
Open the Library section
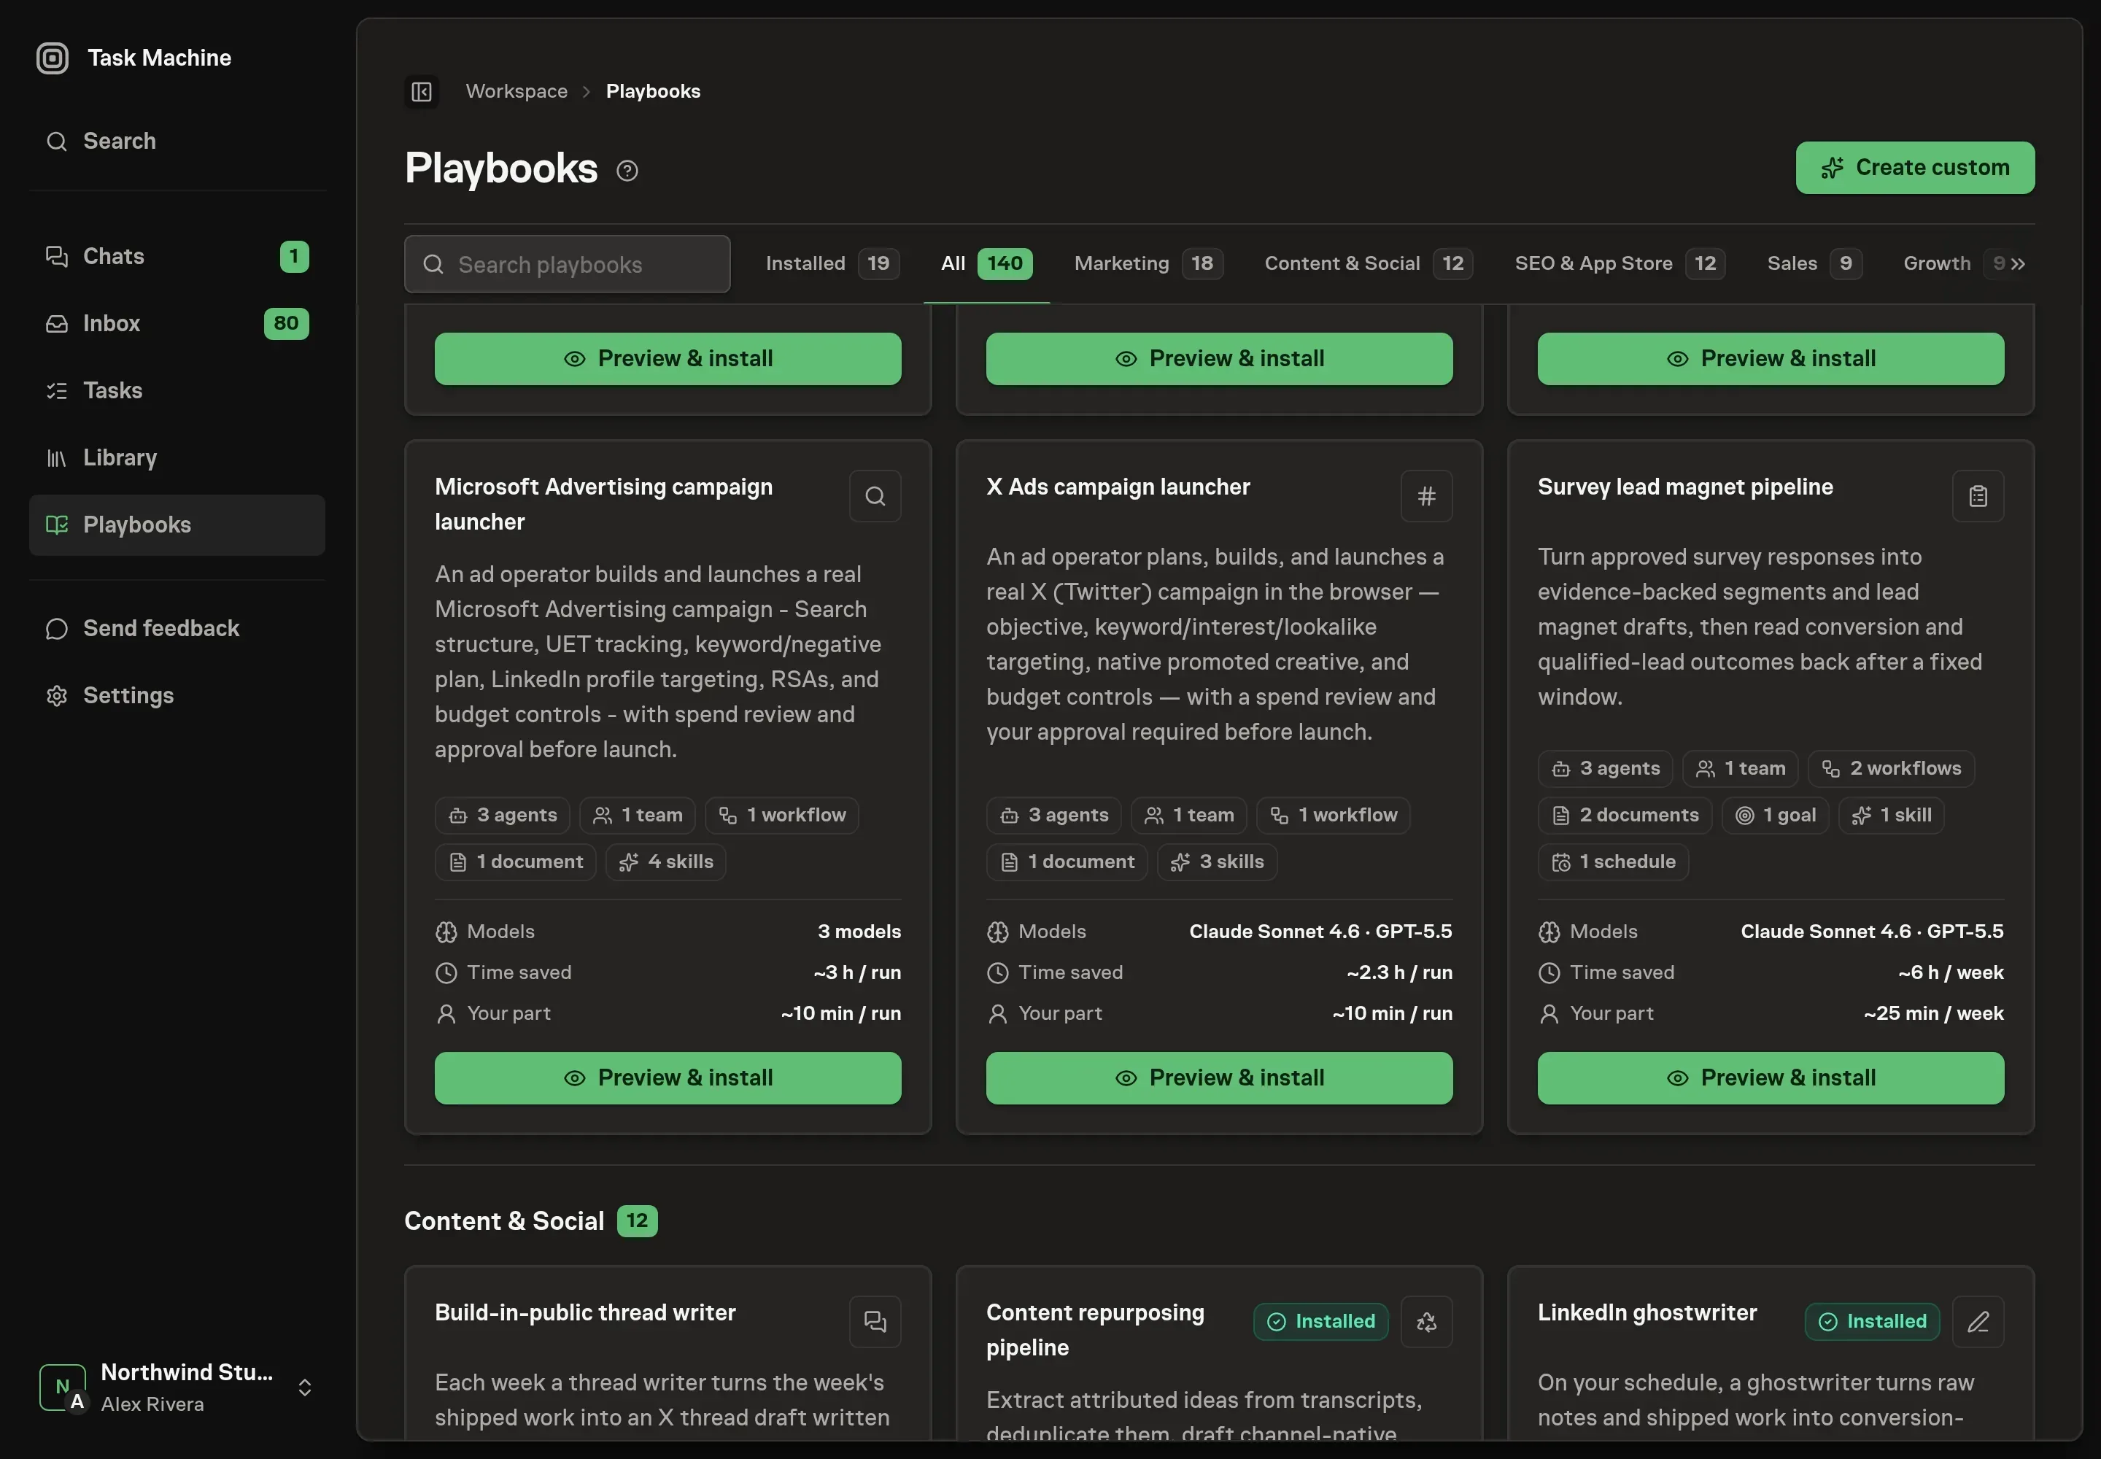[177, 457]
